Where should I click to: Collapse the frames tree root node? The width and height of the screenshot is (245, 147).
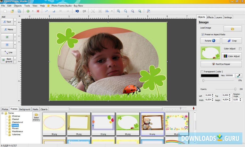coord(3,113)
